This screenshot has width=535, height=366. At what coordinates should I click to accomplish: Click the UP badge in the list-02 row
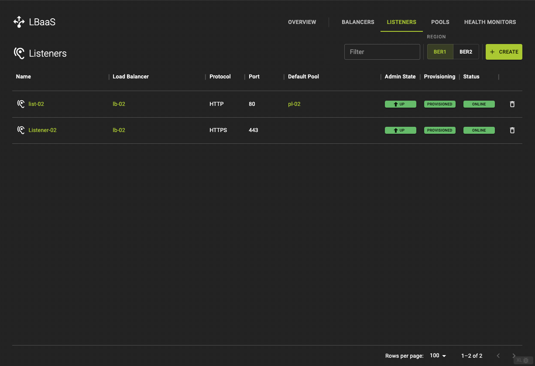pyautogui.click(x=401, y=104)
